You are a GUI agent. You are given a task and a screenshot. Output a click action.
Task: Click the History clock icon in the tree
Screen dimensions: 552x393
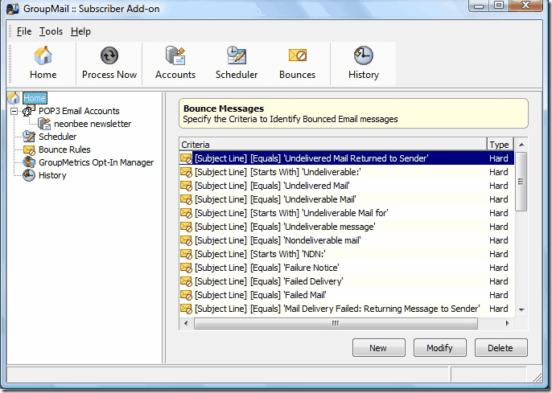(x=28, y=175)
